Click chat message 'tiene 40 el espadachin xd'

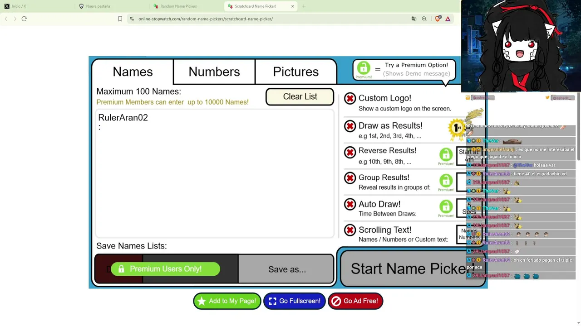pyautogui.click(x=540, y=174)
